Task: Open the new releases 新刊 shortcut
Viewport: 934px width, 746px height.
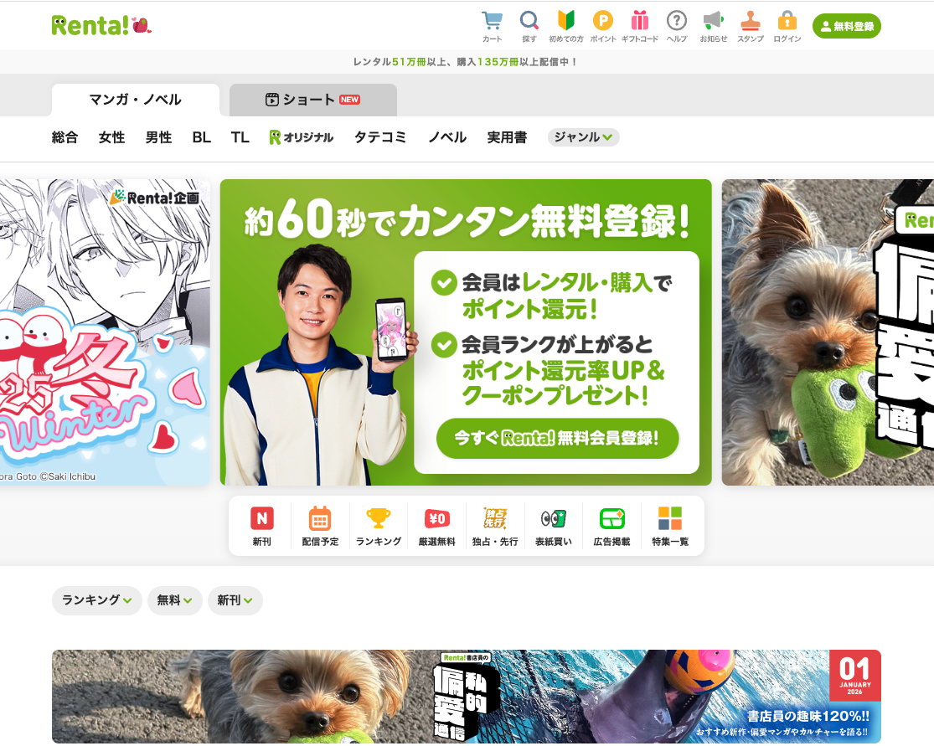Action: click(261, 527)
